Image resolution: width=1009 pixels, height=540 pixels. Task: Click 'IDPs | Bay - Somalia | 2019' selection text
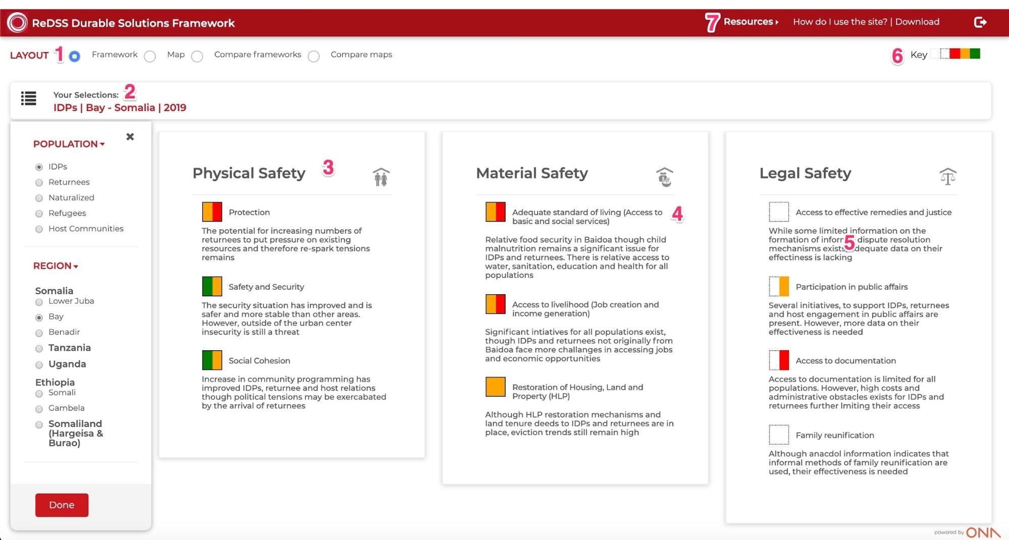120,107
